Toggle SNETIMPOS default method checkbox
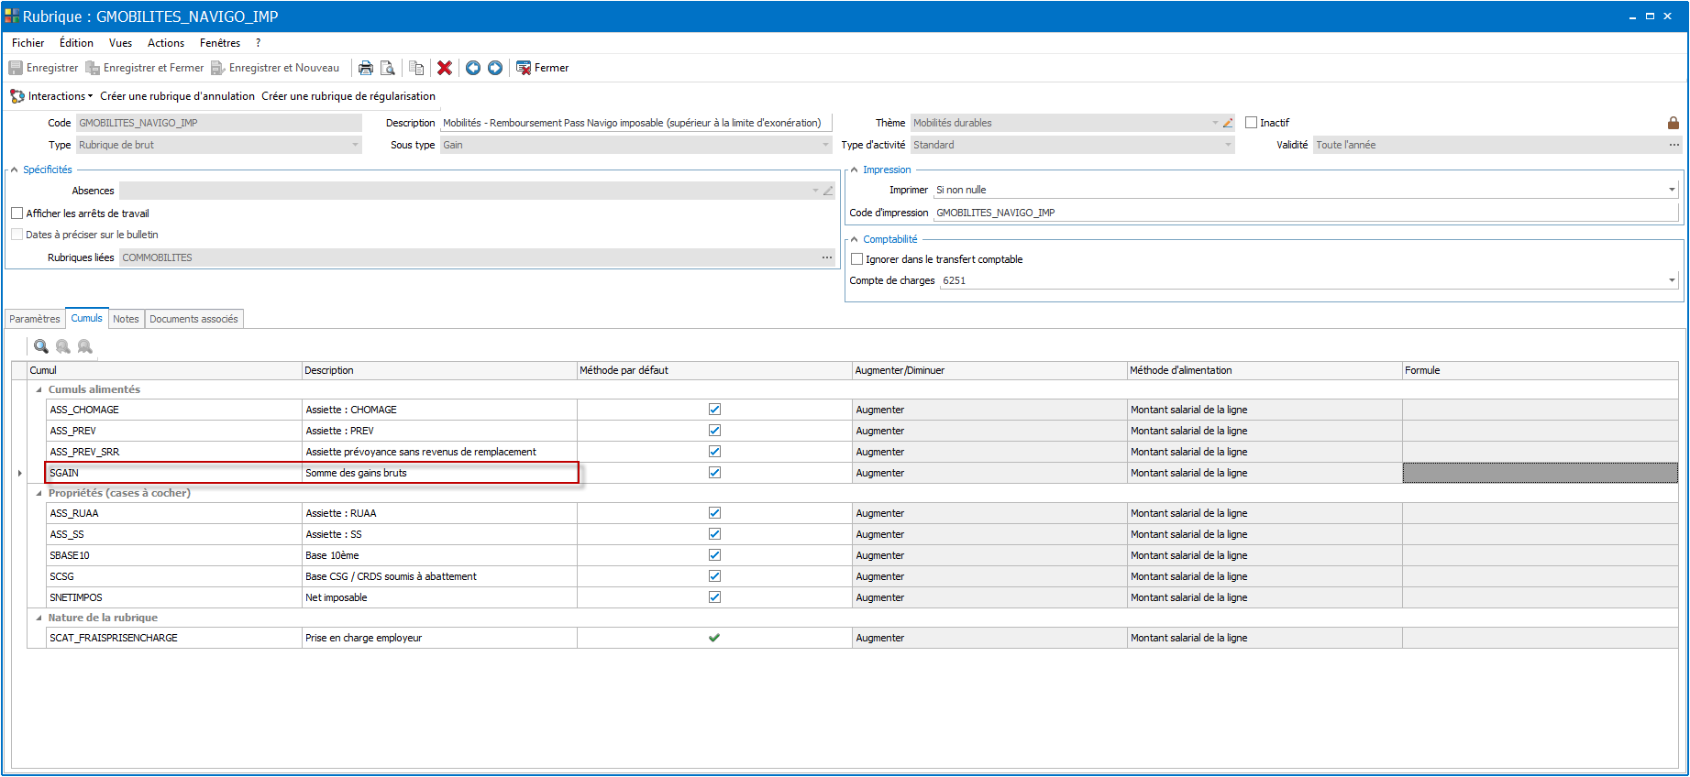This screenshot has height=777, width=1690. [x=714, y=597]
